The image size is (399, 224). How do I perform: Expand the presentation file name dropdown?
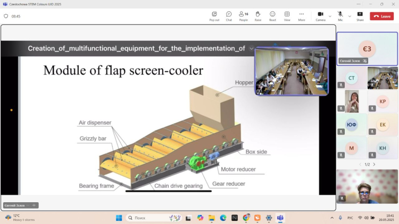click(251, 48)
